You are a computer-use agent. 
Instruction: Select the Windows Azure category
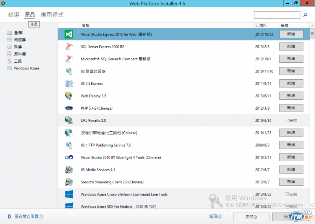click(23, 68)
